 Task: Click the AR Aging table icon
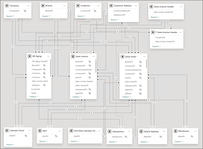30,56
